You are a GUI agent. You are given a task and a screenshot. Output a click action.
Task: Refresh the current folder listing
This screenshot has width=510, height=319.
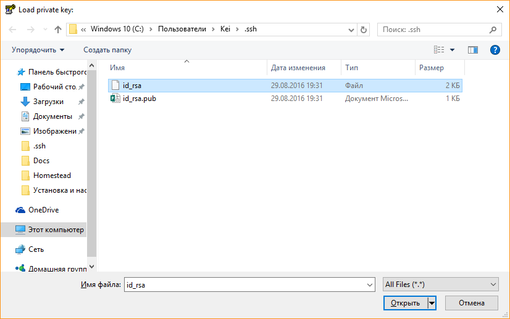click(364, 30)
